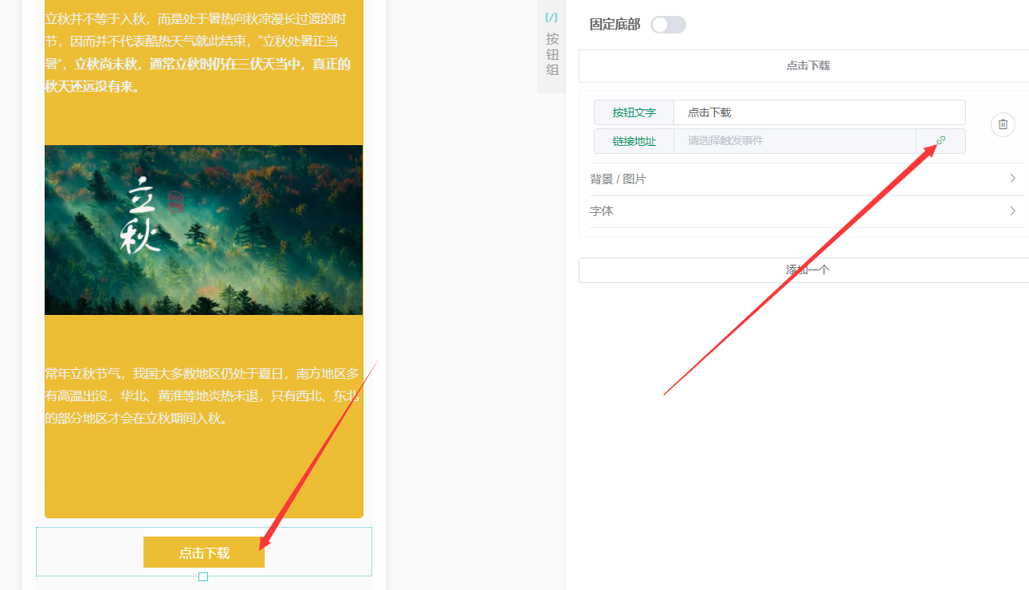Select the yellow 点击下载 button in preview
The image size is (1029, 590).
pyautogui.click(x=204, y=553)
